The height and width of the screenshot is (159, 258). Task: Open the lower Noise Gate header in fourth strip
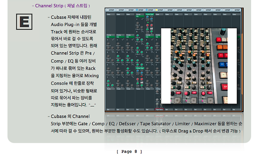(x=140, y=68)
